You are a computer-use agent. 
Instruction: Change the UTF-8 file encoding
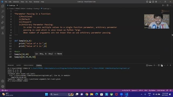pos(141,91)
